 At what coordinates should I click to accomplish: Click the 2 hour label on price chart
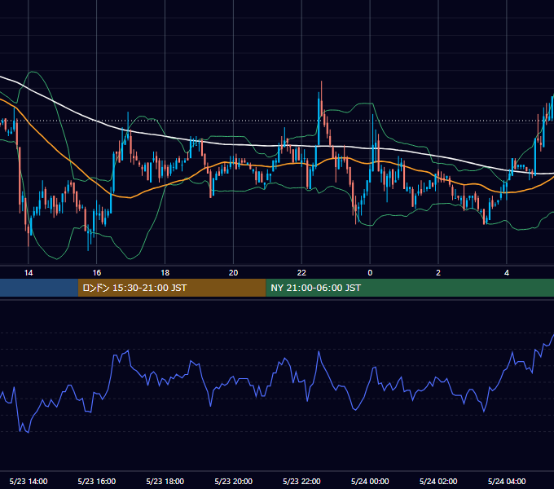(x=438, y=273)
